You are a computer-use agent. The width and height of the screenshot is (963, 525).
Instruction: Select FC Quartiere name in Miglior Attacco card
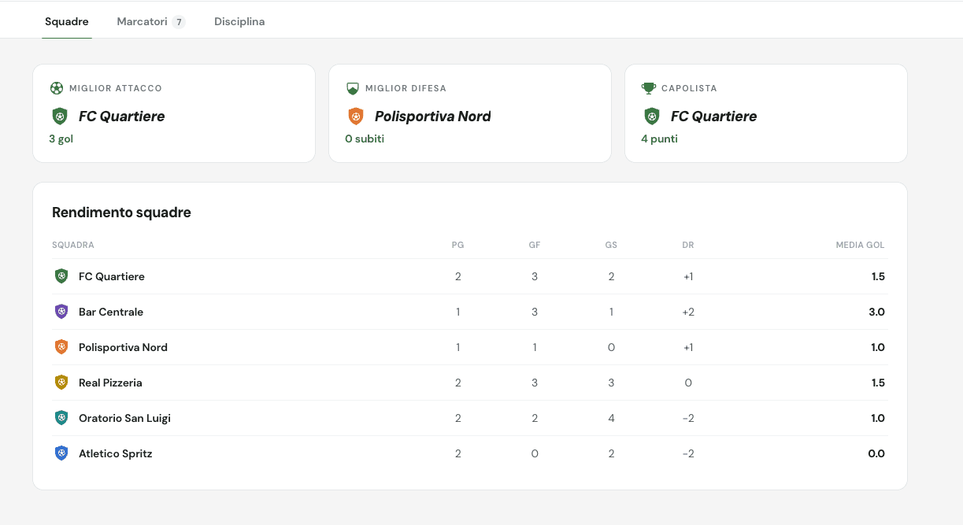click(x=122, y=116)
